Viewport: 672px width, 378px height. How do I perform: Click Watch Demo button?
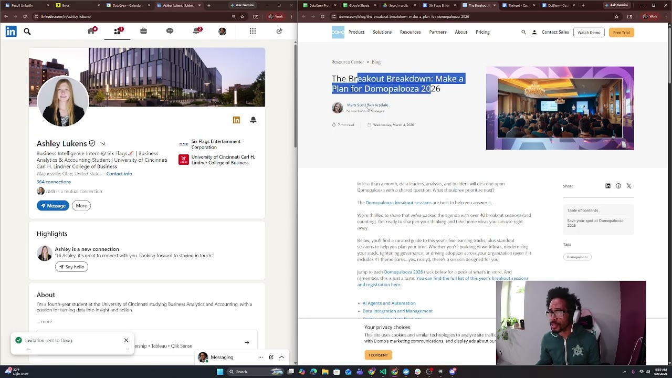pos(589,33)
